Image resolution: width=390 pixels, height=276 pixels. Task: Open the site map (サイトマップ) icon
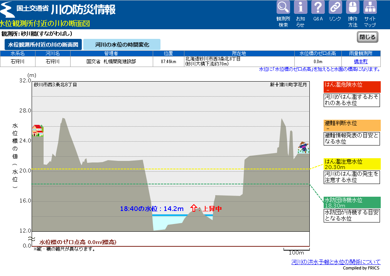370,7
